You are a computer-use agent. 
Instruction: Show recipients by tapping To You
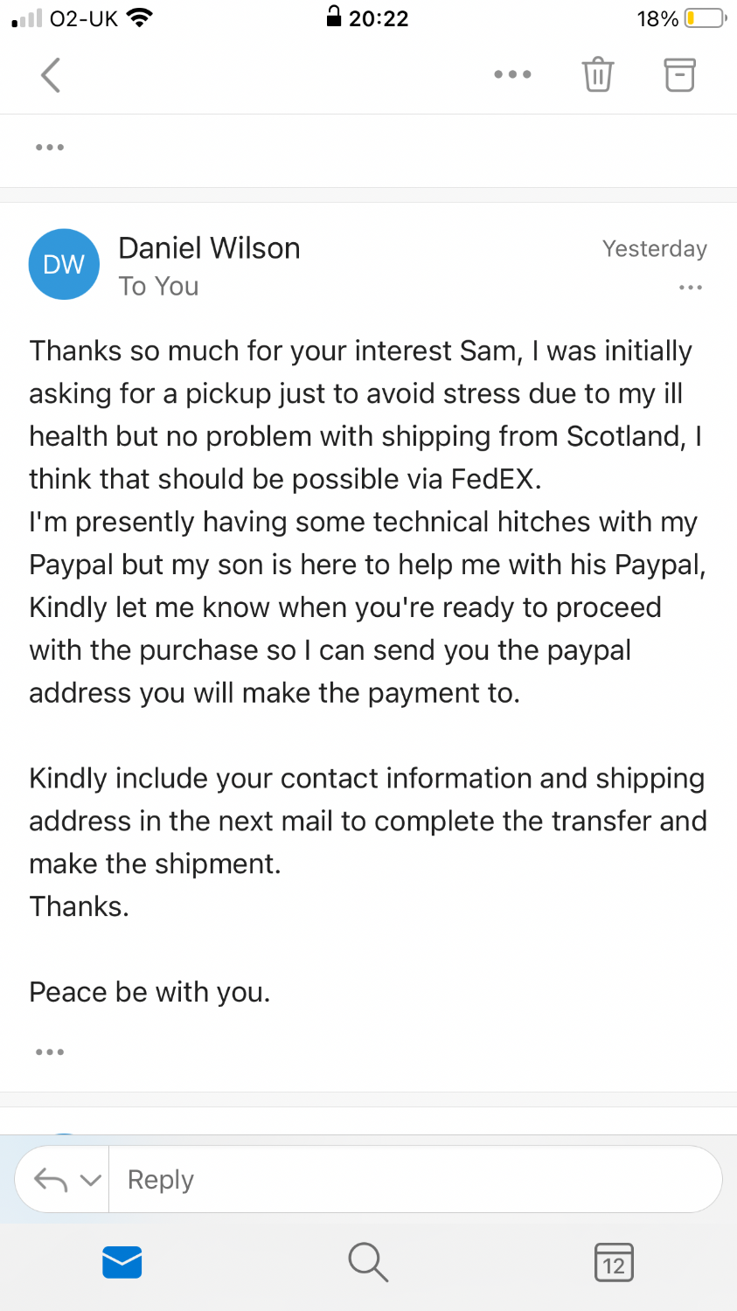[158, 287]
